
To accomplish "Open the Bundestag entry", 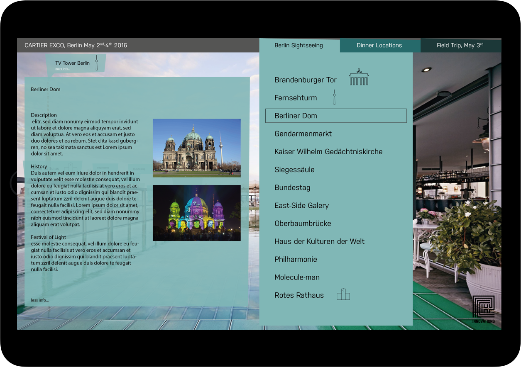I will point(292,187).
